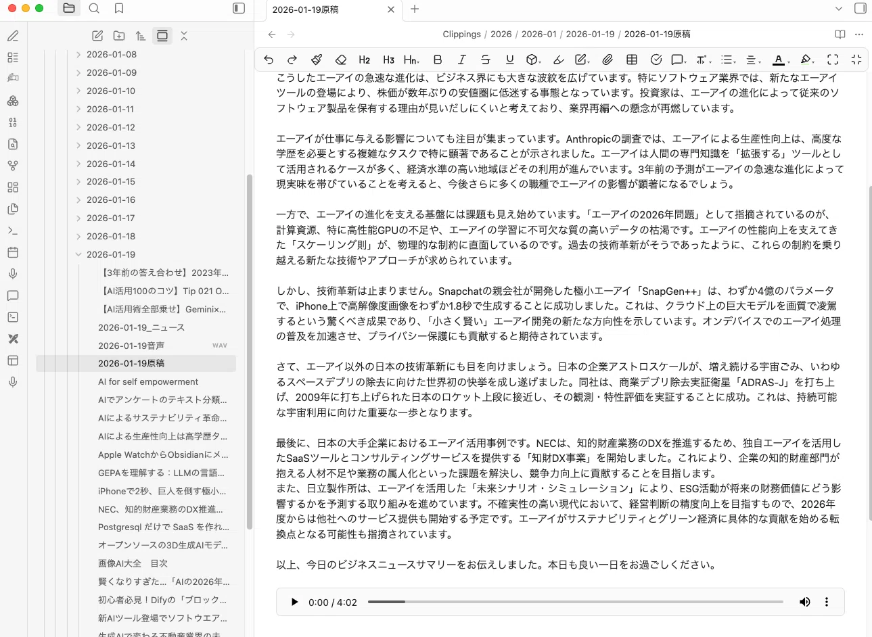Expand the 2026-01-18 folder

pos(78,236)
